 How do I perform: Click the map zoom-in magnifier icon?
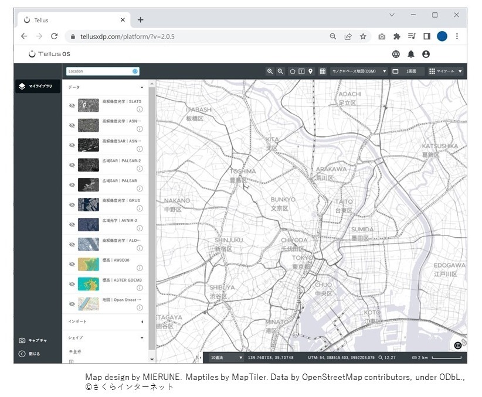270,71
